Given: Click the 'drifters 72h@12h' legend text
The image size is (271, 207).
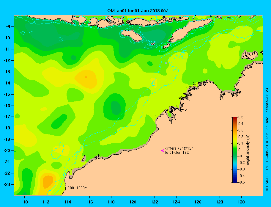Looking at the screenshot, I should [179, 148].
